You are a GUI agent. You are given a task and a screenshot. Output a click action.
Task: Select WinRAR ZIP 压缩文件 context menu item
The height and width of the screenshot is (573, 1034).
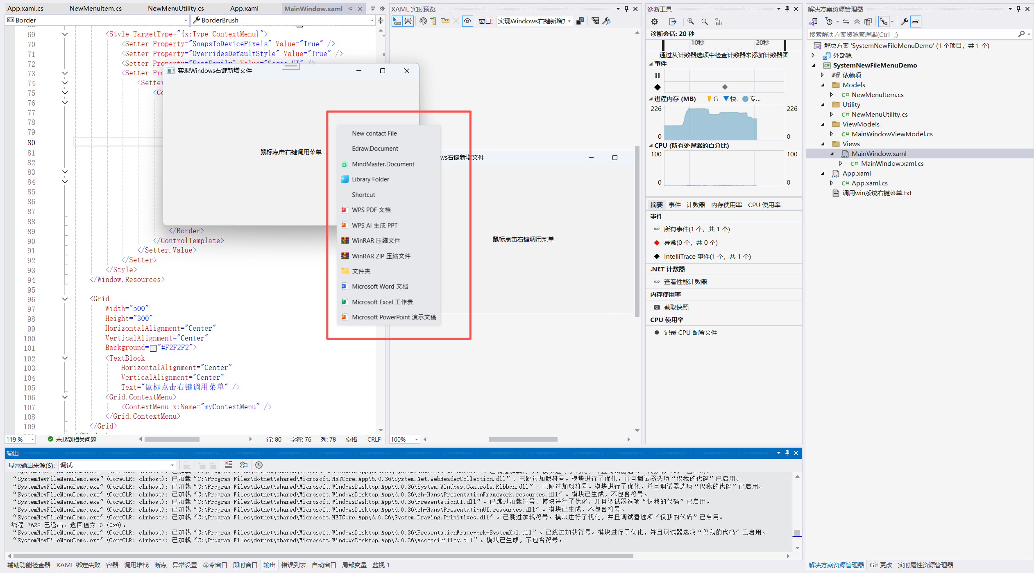pos(381,256)
